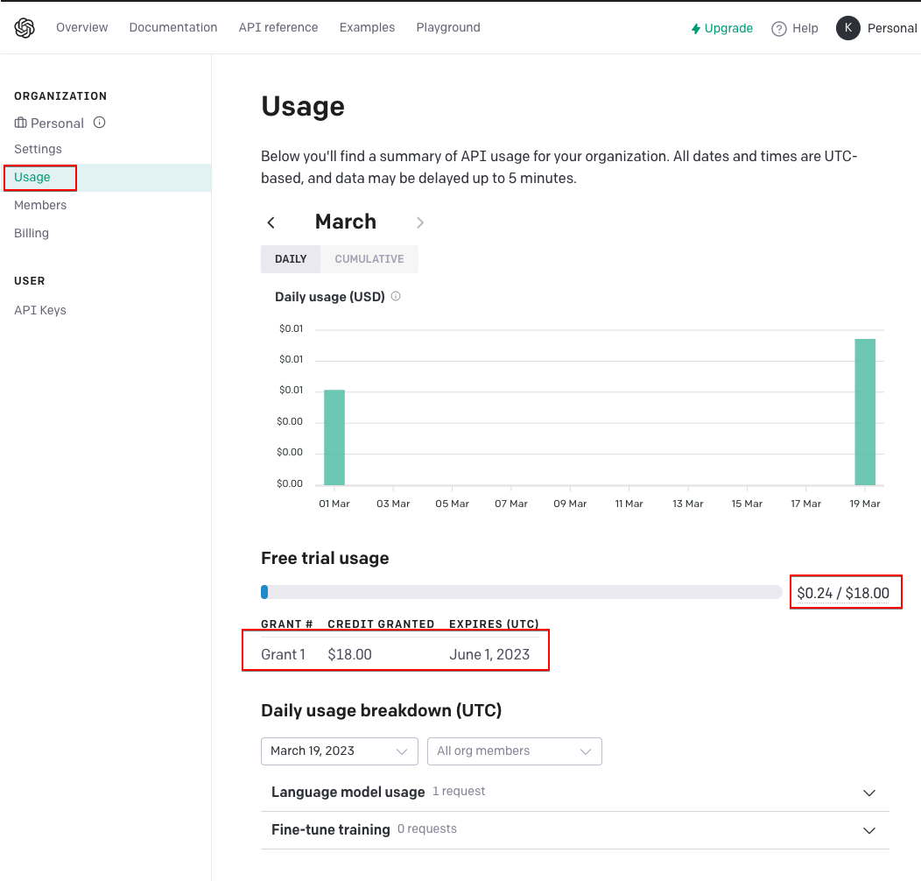Select the Personal organization entry
Screen dimensions: 921x881
57,123
